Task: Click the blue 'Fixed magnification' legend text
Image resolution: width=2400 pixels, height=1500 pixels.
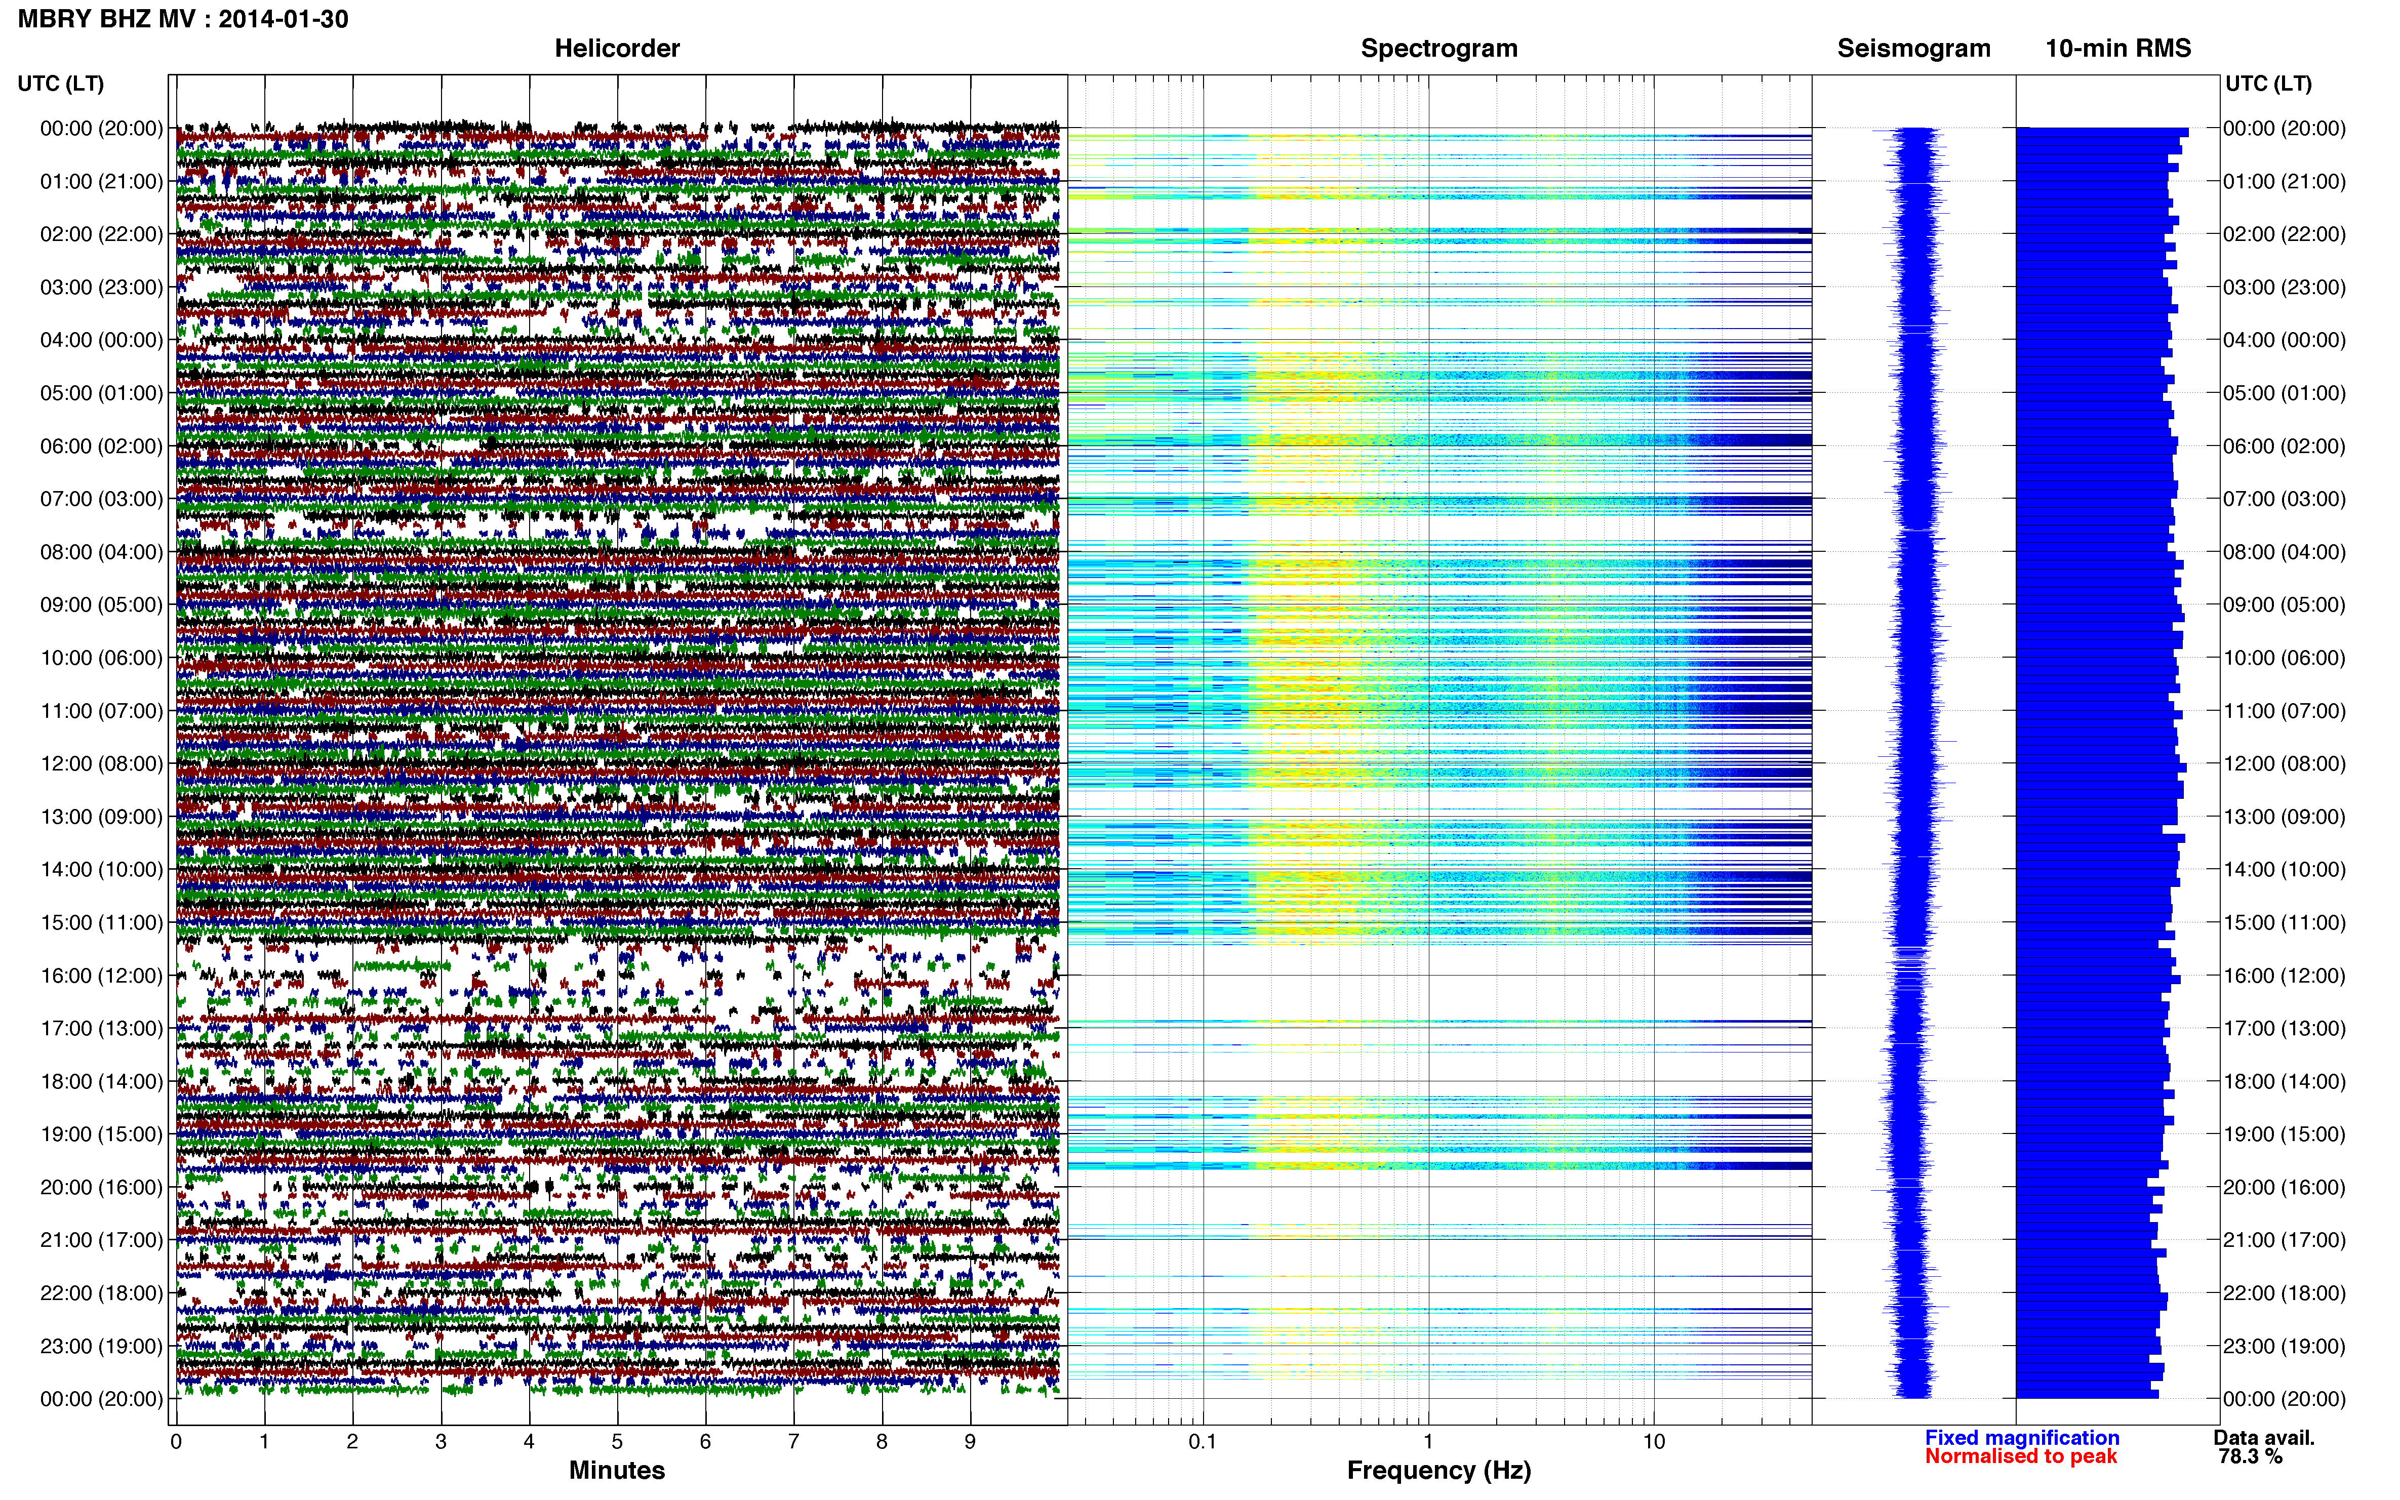Action: [2022, 1438]
